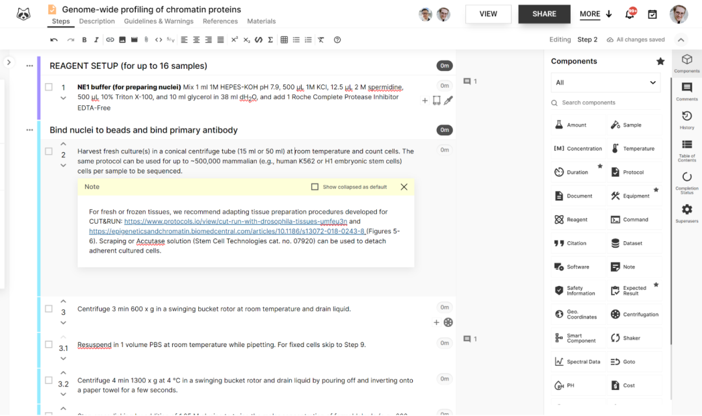Screen dimensions: 702x416
Task: Favorite the components panel with star
Action: [660, 61]
